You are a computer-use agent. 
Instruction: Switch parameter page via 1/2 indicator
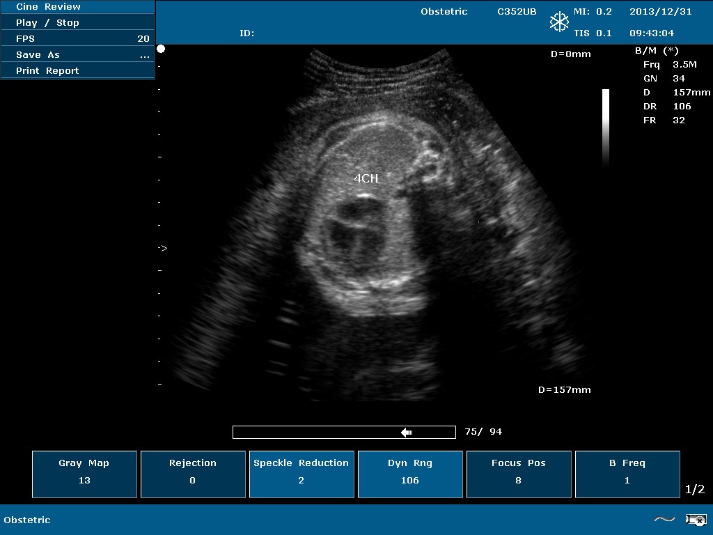click(x=695, y=490)
